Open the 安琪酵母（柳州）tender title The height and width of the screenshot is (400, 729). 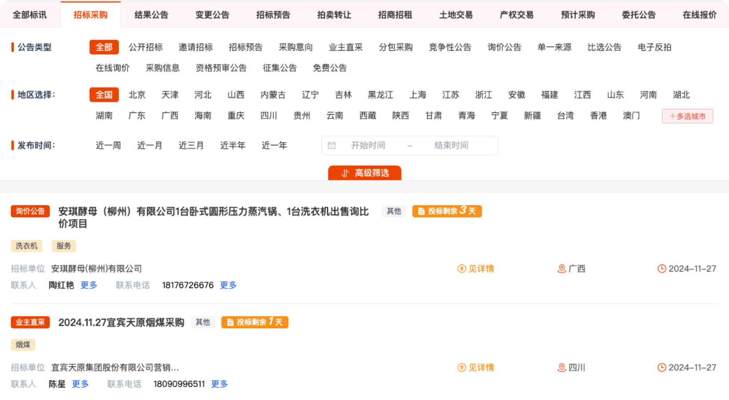pos(213,217)
